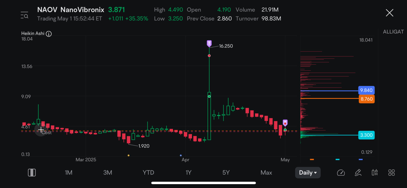The height and width of the screenshot is (188, 407).
Task: Tap the 16.250 high price label
Action: click(x=226, y=46)
